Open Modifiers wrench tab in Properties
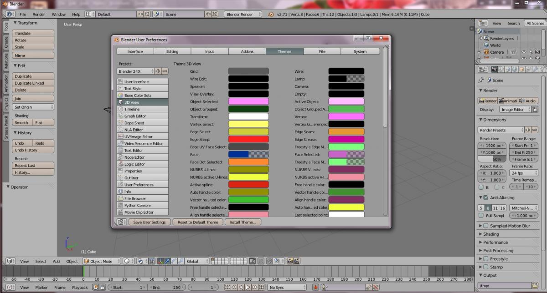Viewport: 547px width, 293px height. coord(535,70)
